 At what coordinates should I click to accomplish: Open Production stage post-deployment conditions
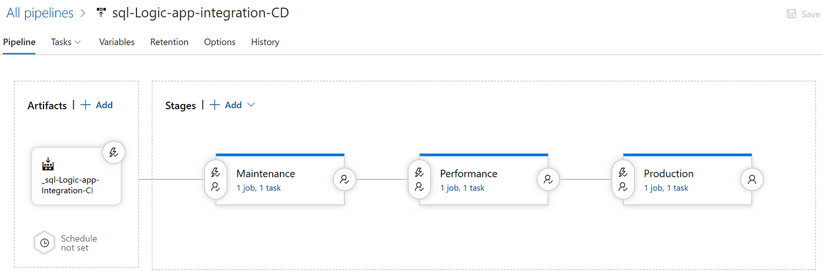click(x=752, y=180)
